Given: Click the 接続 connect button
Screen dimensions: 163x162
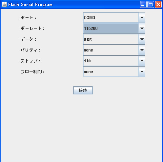Looking at the screenshot, I should (83, 90).
